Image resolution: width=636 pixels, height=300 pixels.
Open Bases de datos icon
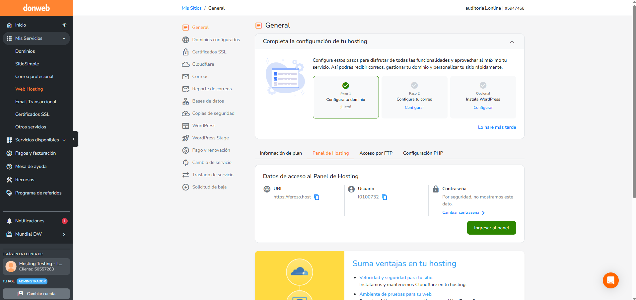[185, 101]
